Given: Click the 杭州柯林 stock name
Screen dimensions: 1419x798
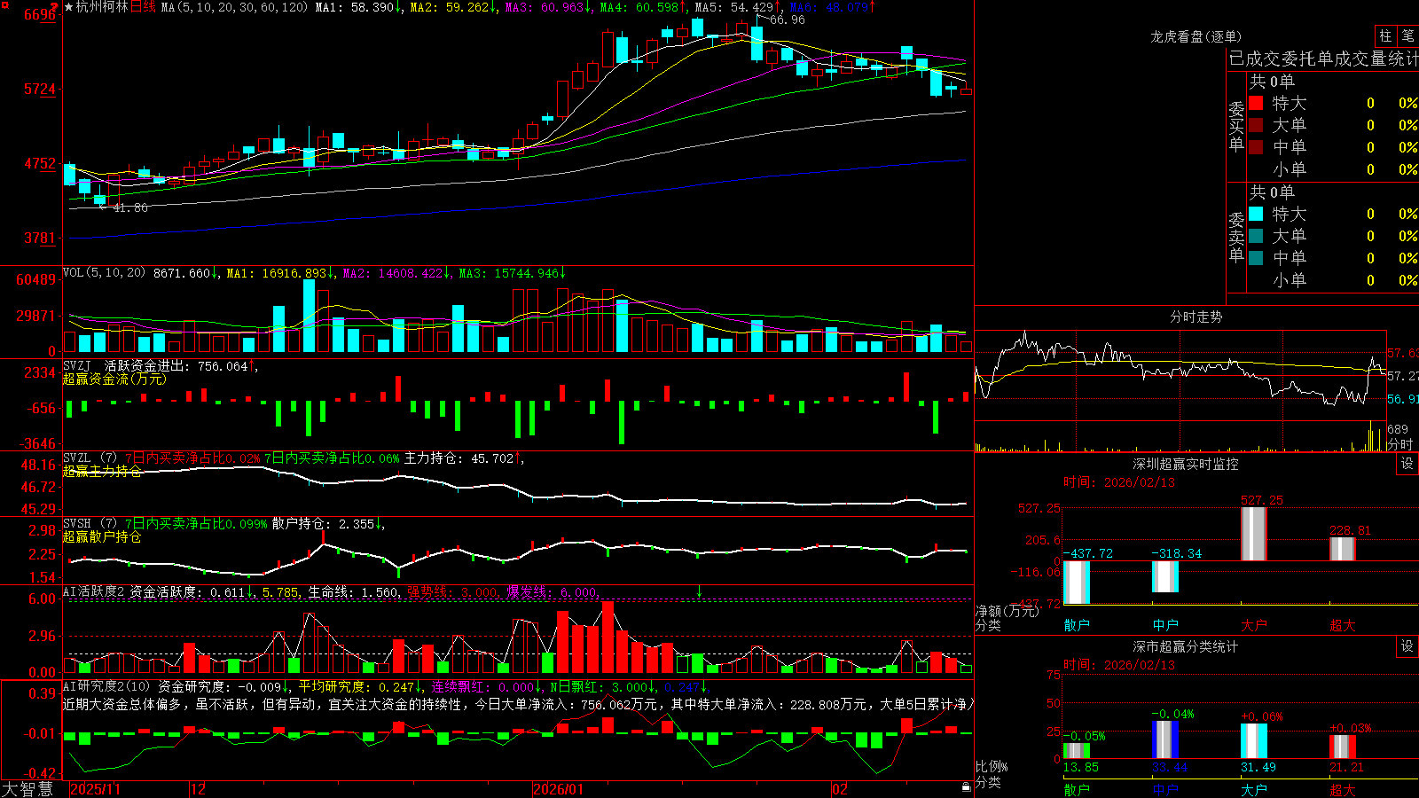Looking at the screenshot, I should pyautogui.click(x=102, y=7).
